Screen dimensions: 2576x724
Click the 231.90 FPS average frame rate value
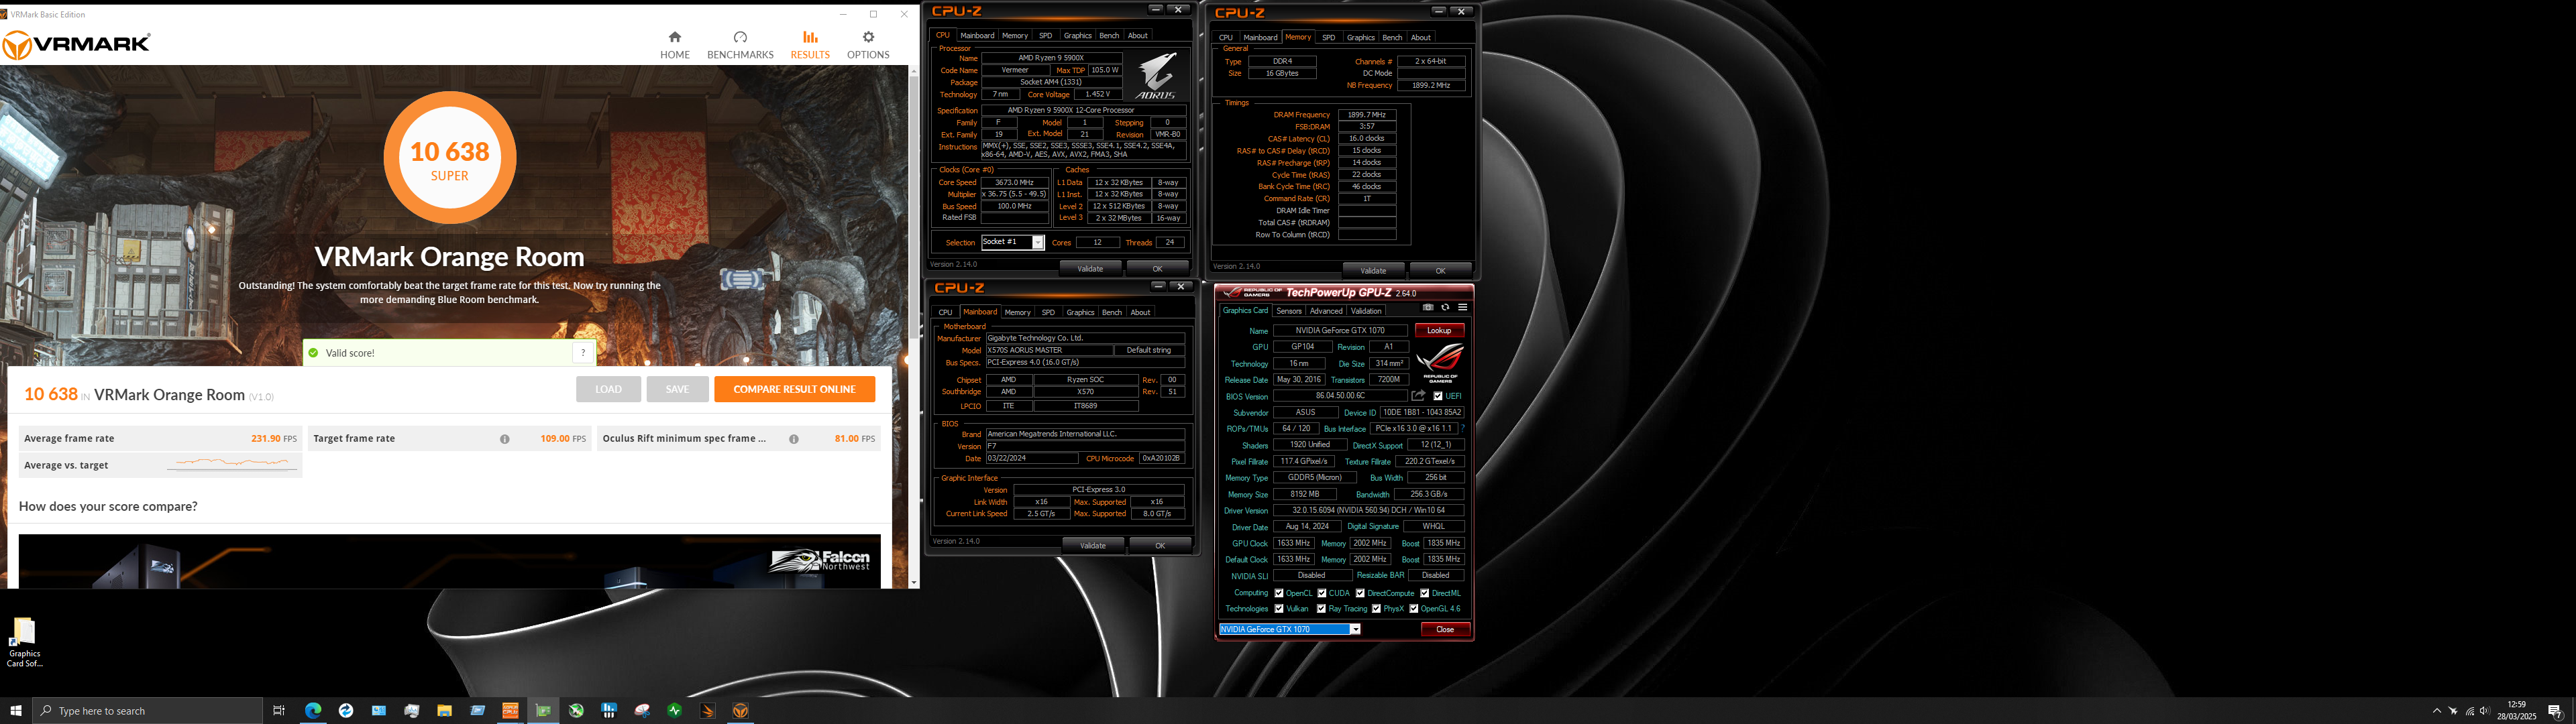(x=273, y=439)
